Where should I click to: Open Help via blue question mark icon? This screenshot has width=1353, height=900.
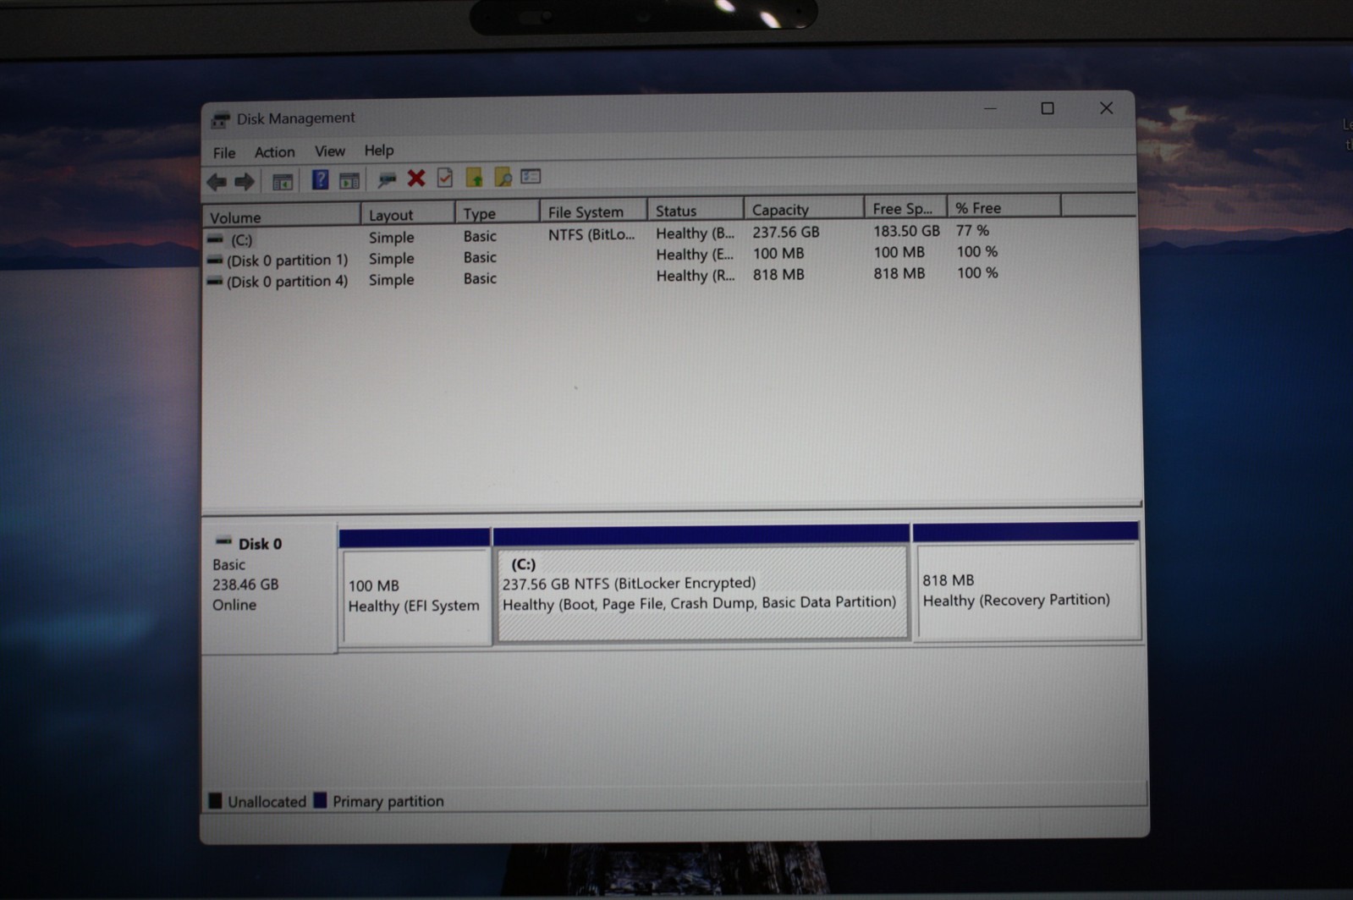[320, 179]
